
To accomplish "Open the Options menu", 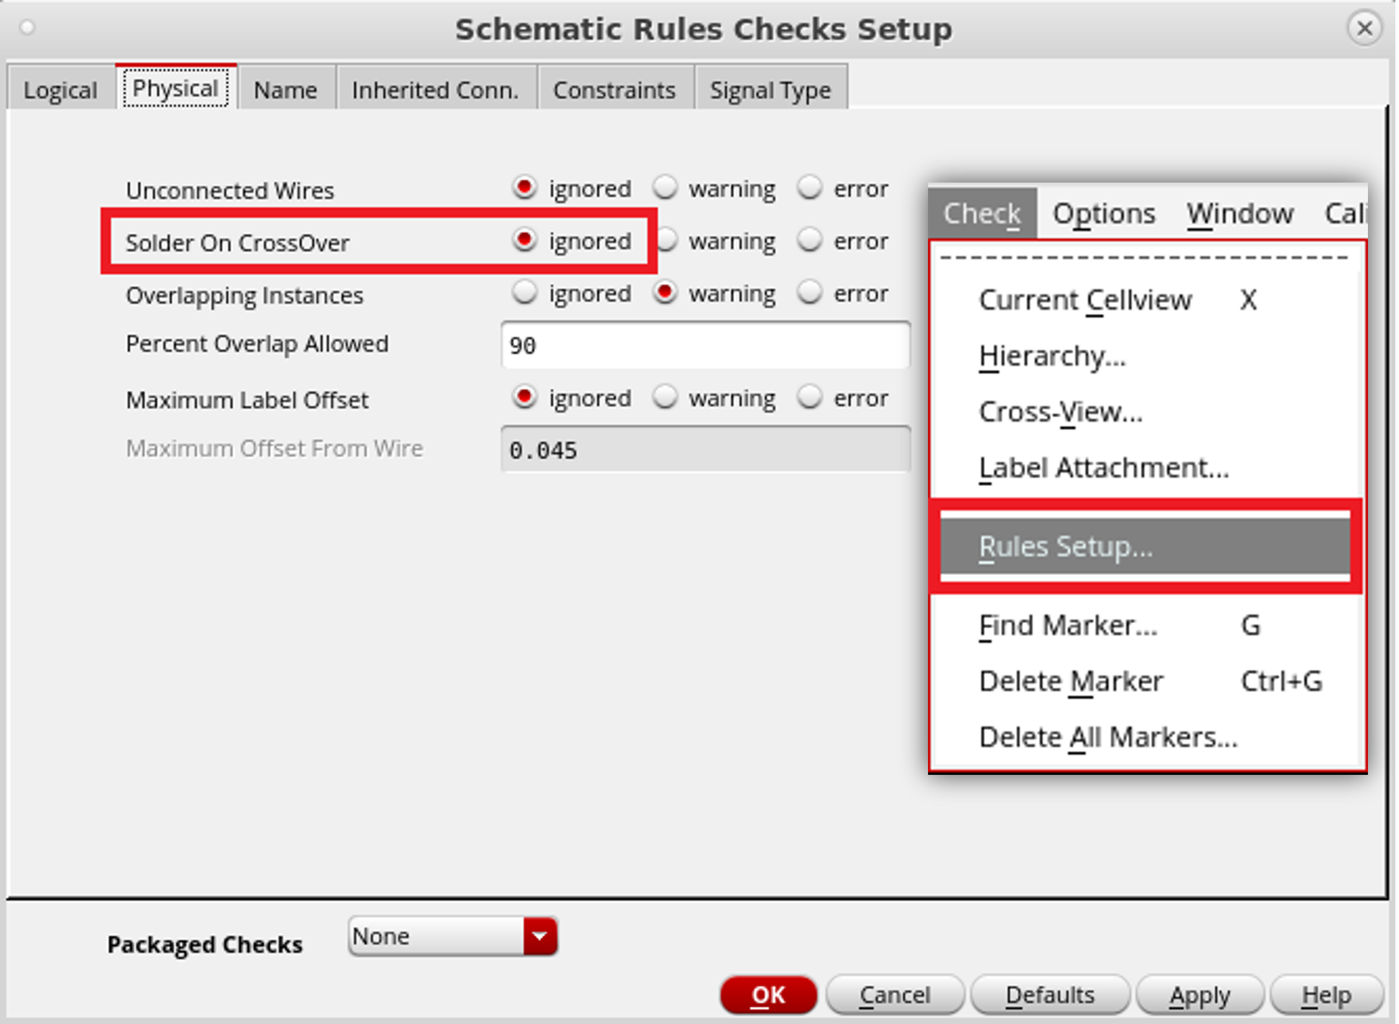I will 1104,214.
